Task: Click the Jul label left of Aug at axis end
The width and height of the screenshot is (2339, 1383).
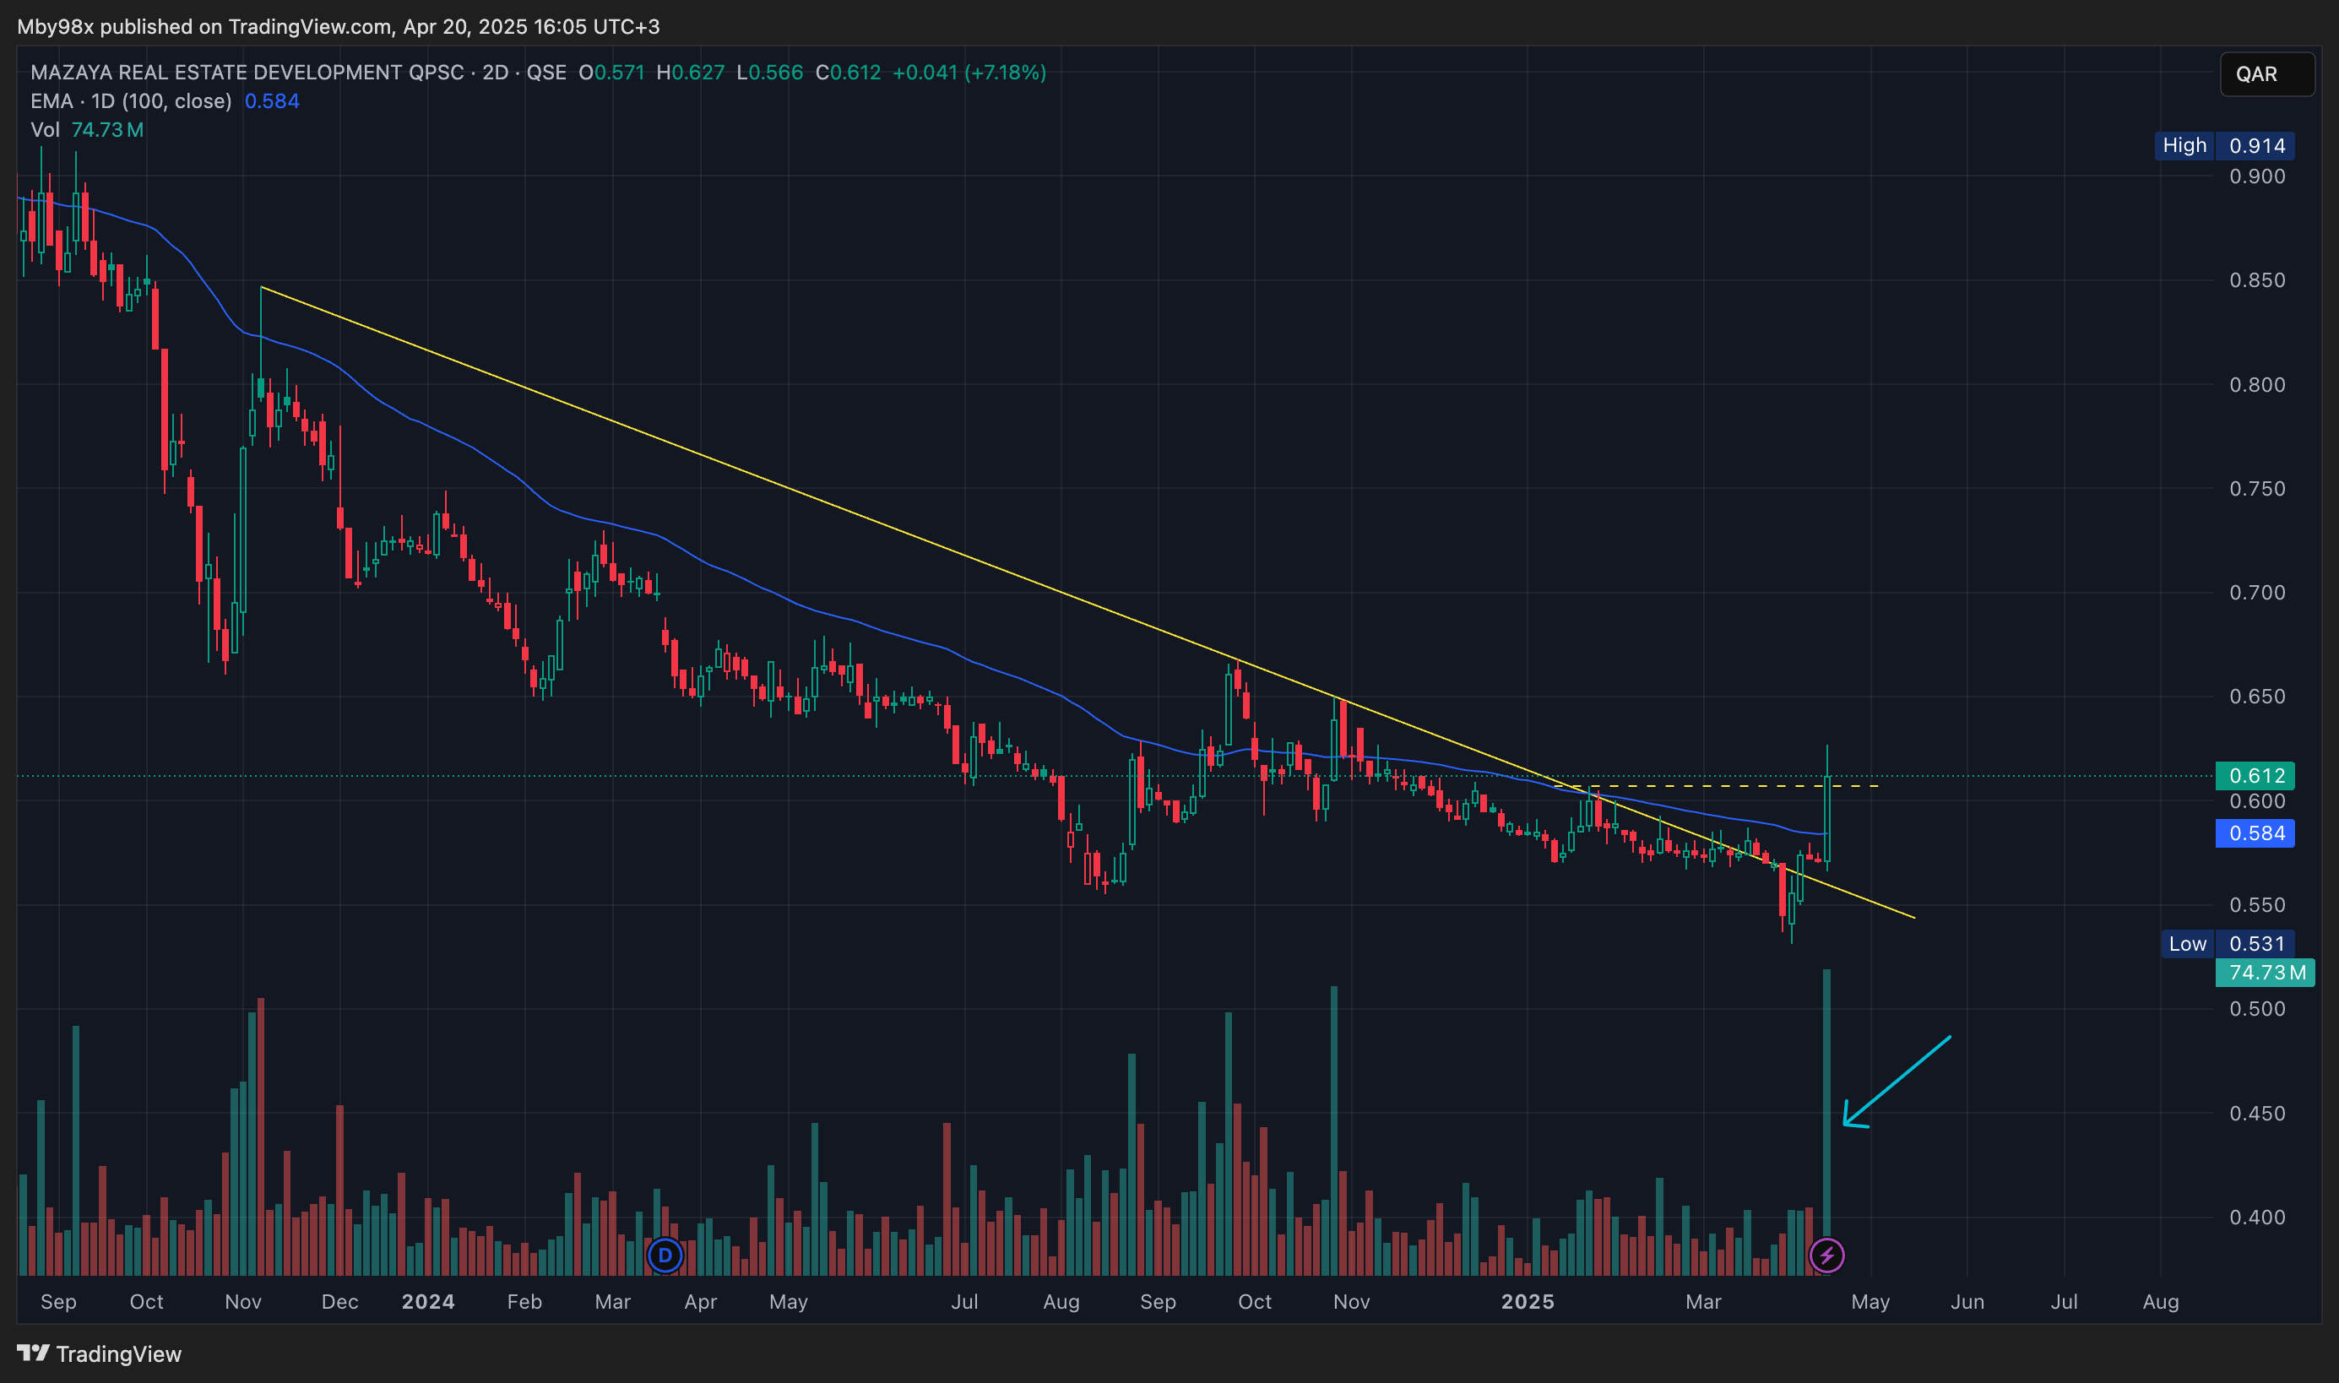Action: (2063, 1301)
